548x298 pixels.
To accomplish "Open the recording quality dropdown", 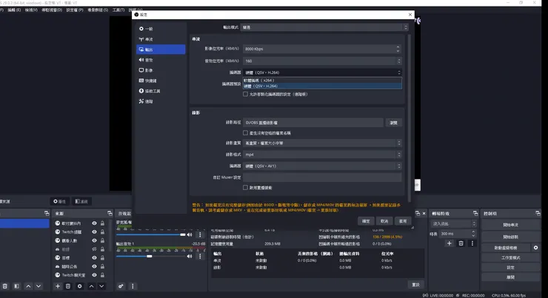I will point(322,143).
